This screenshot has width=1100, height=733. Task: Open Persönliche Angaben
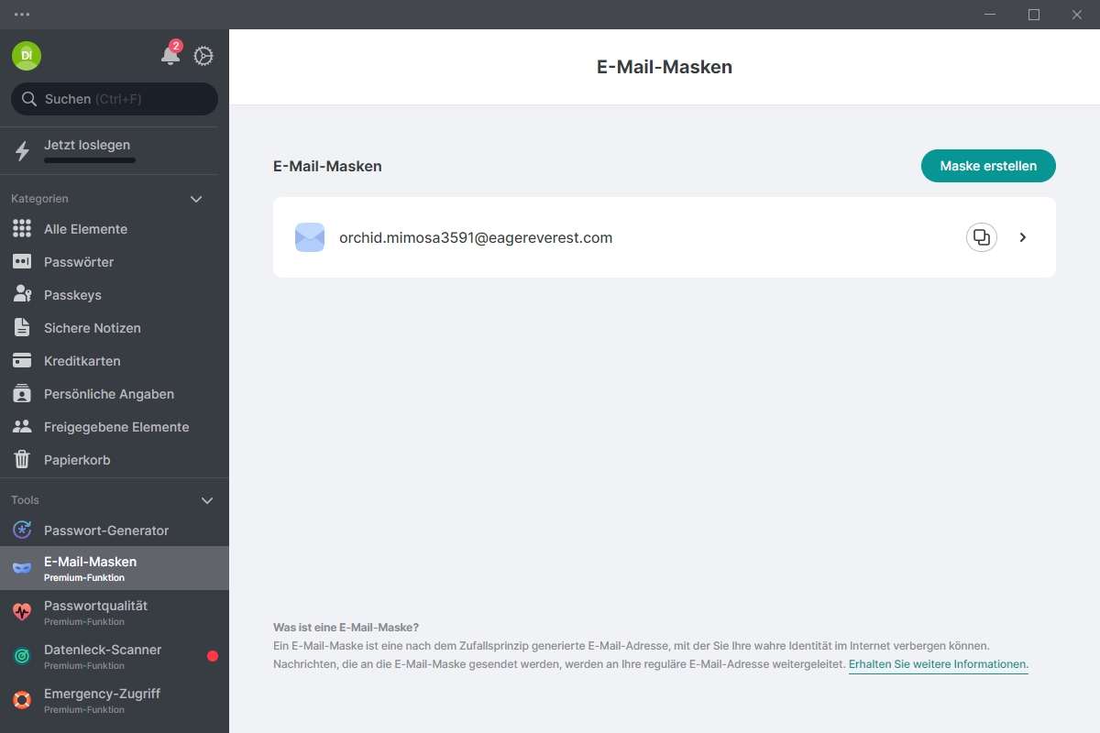[115, 394]
